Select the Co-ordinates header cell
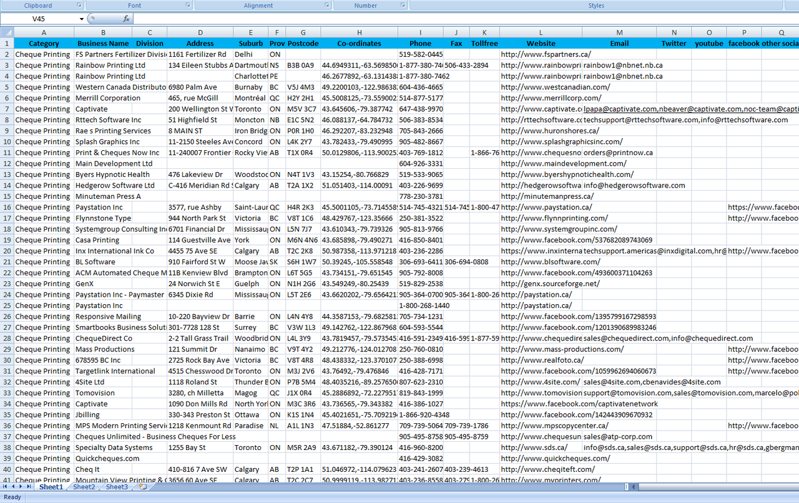The width and height of the screenshot is (799, 503). pos(359,44)
